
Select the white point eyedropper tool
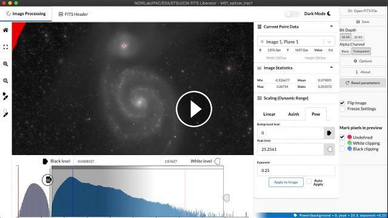5,113
